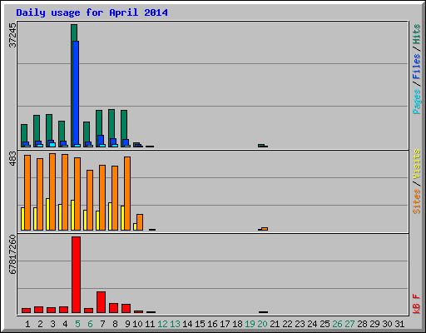Viewport: 426px width, 333px height.
Task: Click the "KB F" legend label
Action: 417,304
